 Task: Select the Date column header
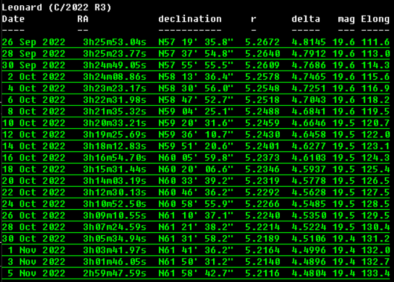[x=13, y=19]
